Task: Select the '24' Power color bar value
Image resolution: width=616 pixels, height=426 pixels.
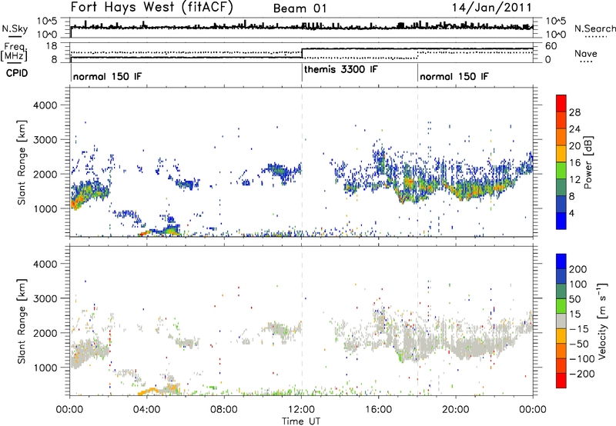Action: pos(574,129)
